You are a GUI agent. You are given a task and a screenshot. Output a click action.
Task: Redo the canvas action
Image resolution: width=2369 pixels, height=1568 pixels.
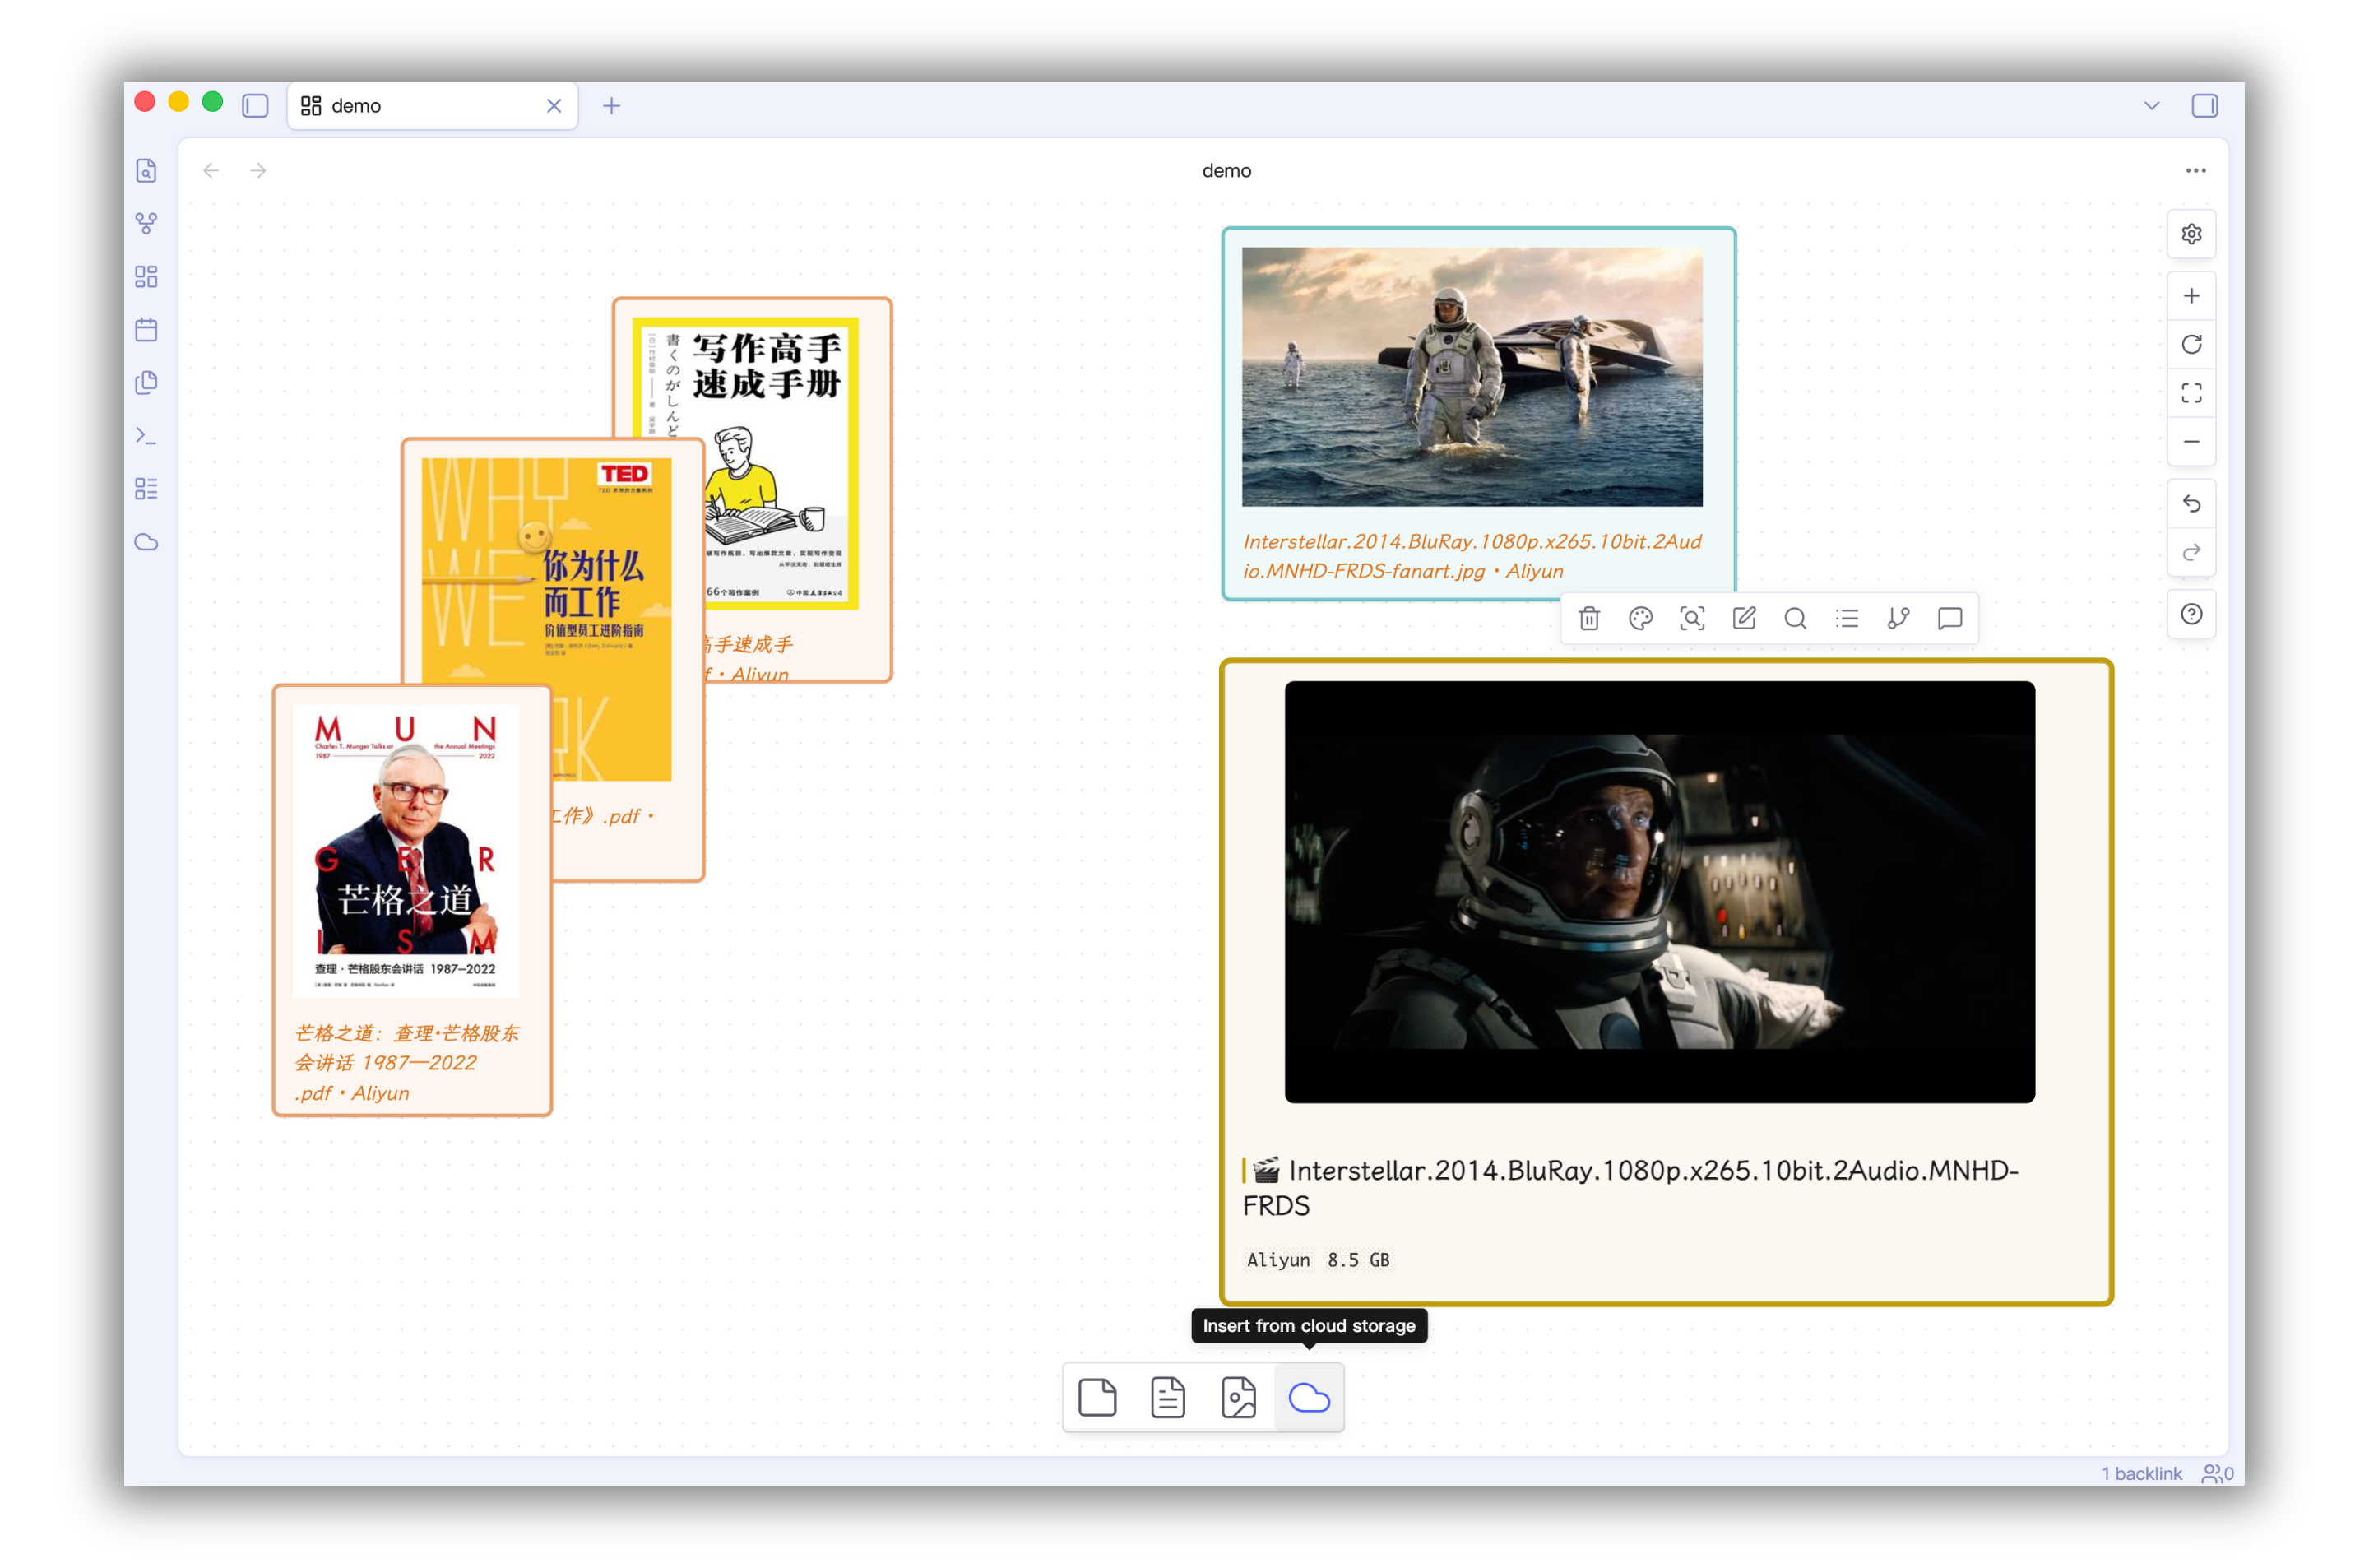(2192, 552)
